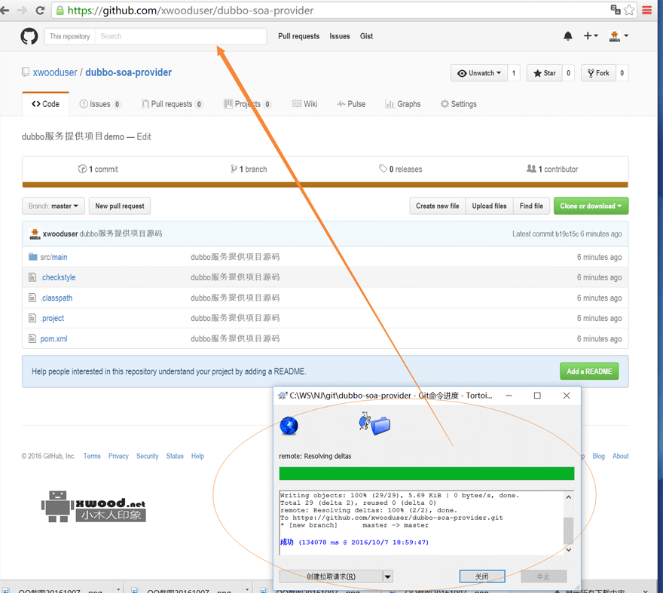Switch to the Graphs tab
Viewport: 663px width, 593px height.
(x=403, y=104)
